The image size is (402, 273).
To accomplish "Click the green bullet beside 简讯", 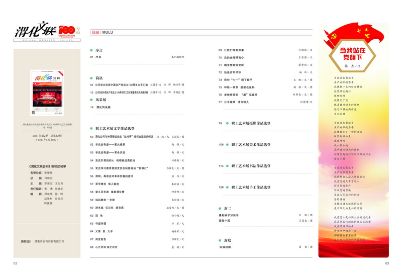I will 92,78.
